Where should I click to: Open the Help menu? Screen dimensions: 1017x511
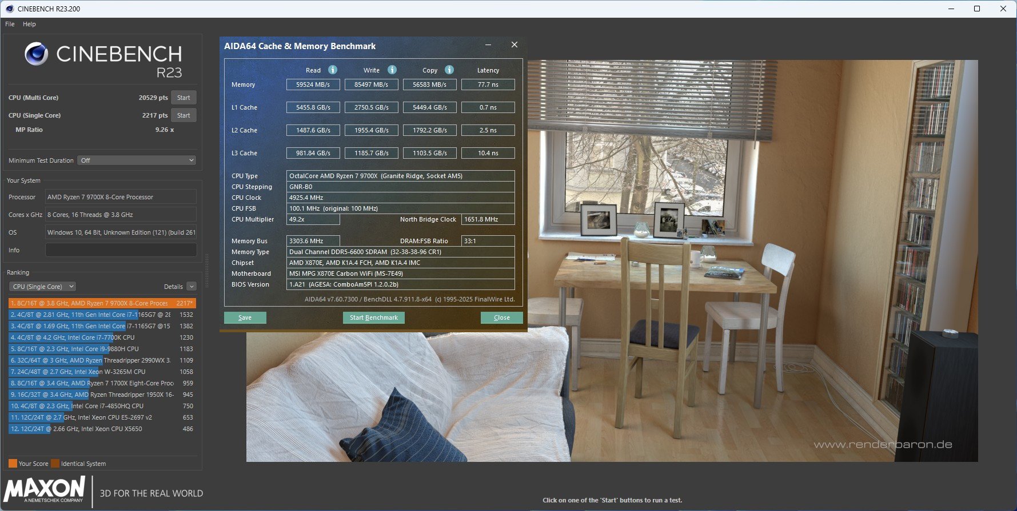pyautogui.click(x=29, y=24)
